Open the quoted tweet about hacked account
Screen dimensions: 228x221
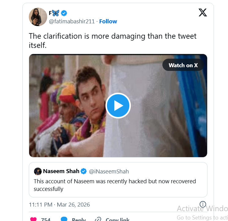(x=118, y=185)
